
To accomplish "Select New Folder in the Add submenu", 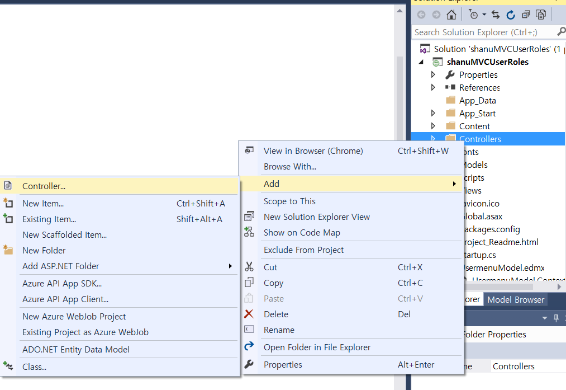I will point(120,251).
